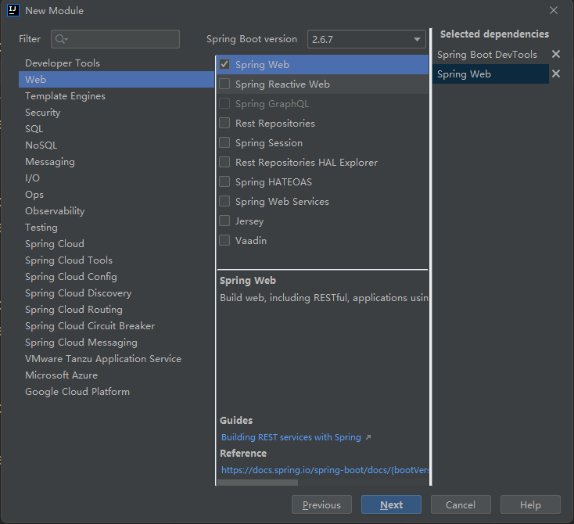Open Help for this dialog
The width and height of the screenshot is (574, 524).
point(530,504)
